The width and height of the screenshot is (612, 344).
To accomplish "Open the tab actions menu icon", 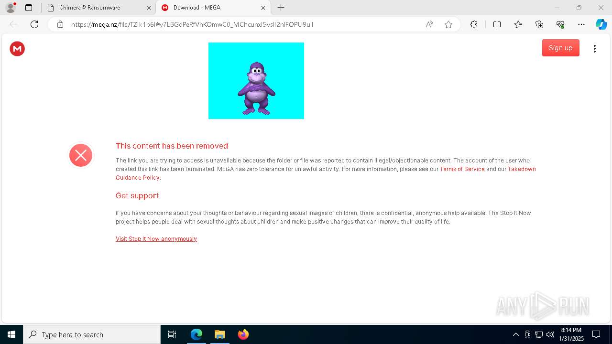I will (x=29, y=8).
